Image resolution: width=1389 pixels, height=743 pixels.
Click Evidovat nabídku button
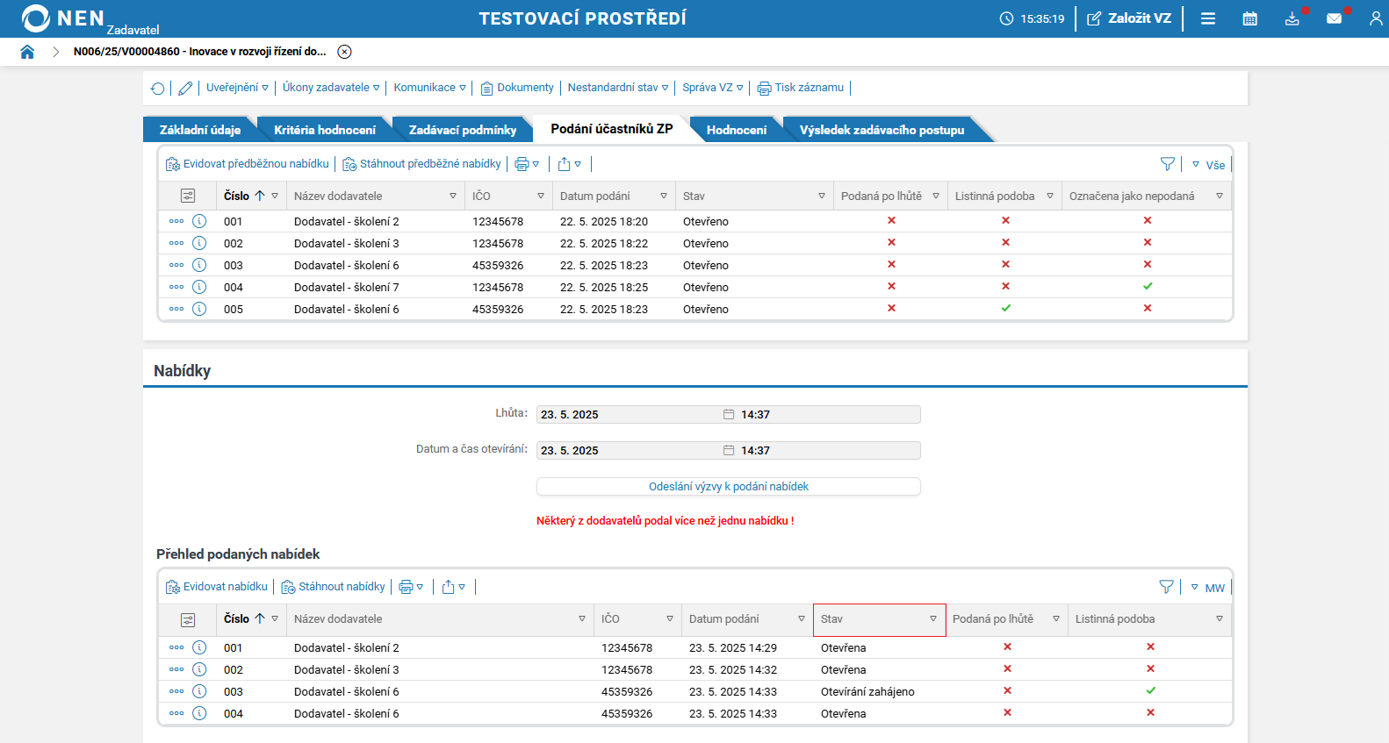point(217,587)
